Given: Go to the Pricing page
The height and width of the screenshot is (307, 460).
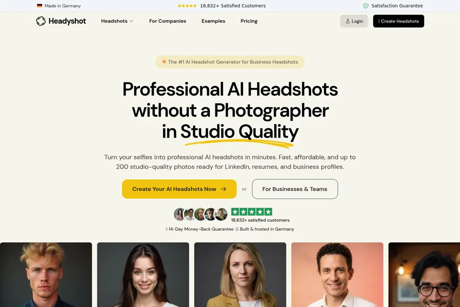Looking at the screenshot, I should click(x=249, y=21).
